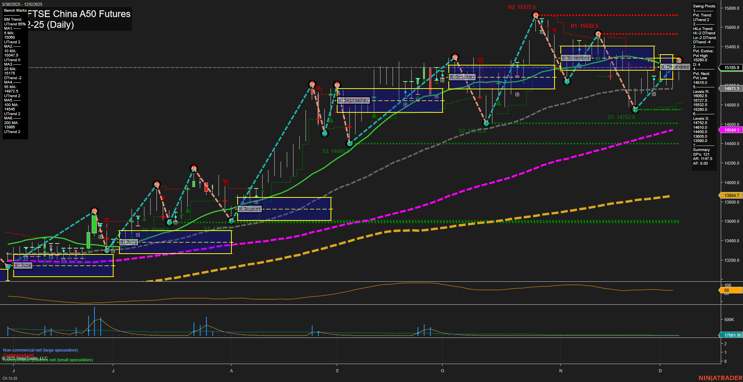Click the 15185.0 current price marker
Image resolution: width=743 pixels, height=382 pixels.
point(731,68)
